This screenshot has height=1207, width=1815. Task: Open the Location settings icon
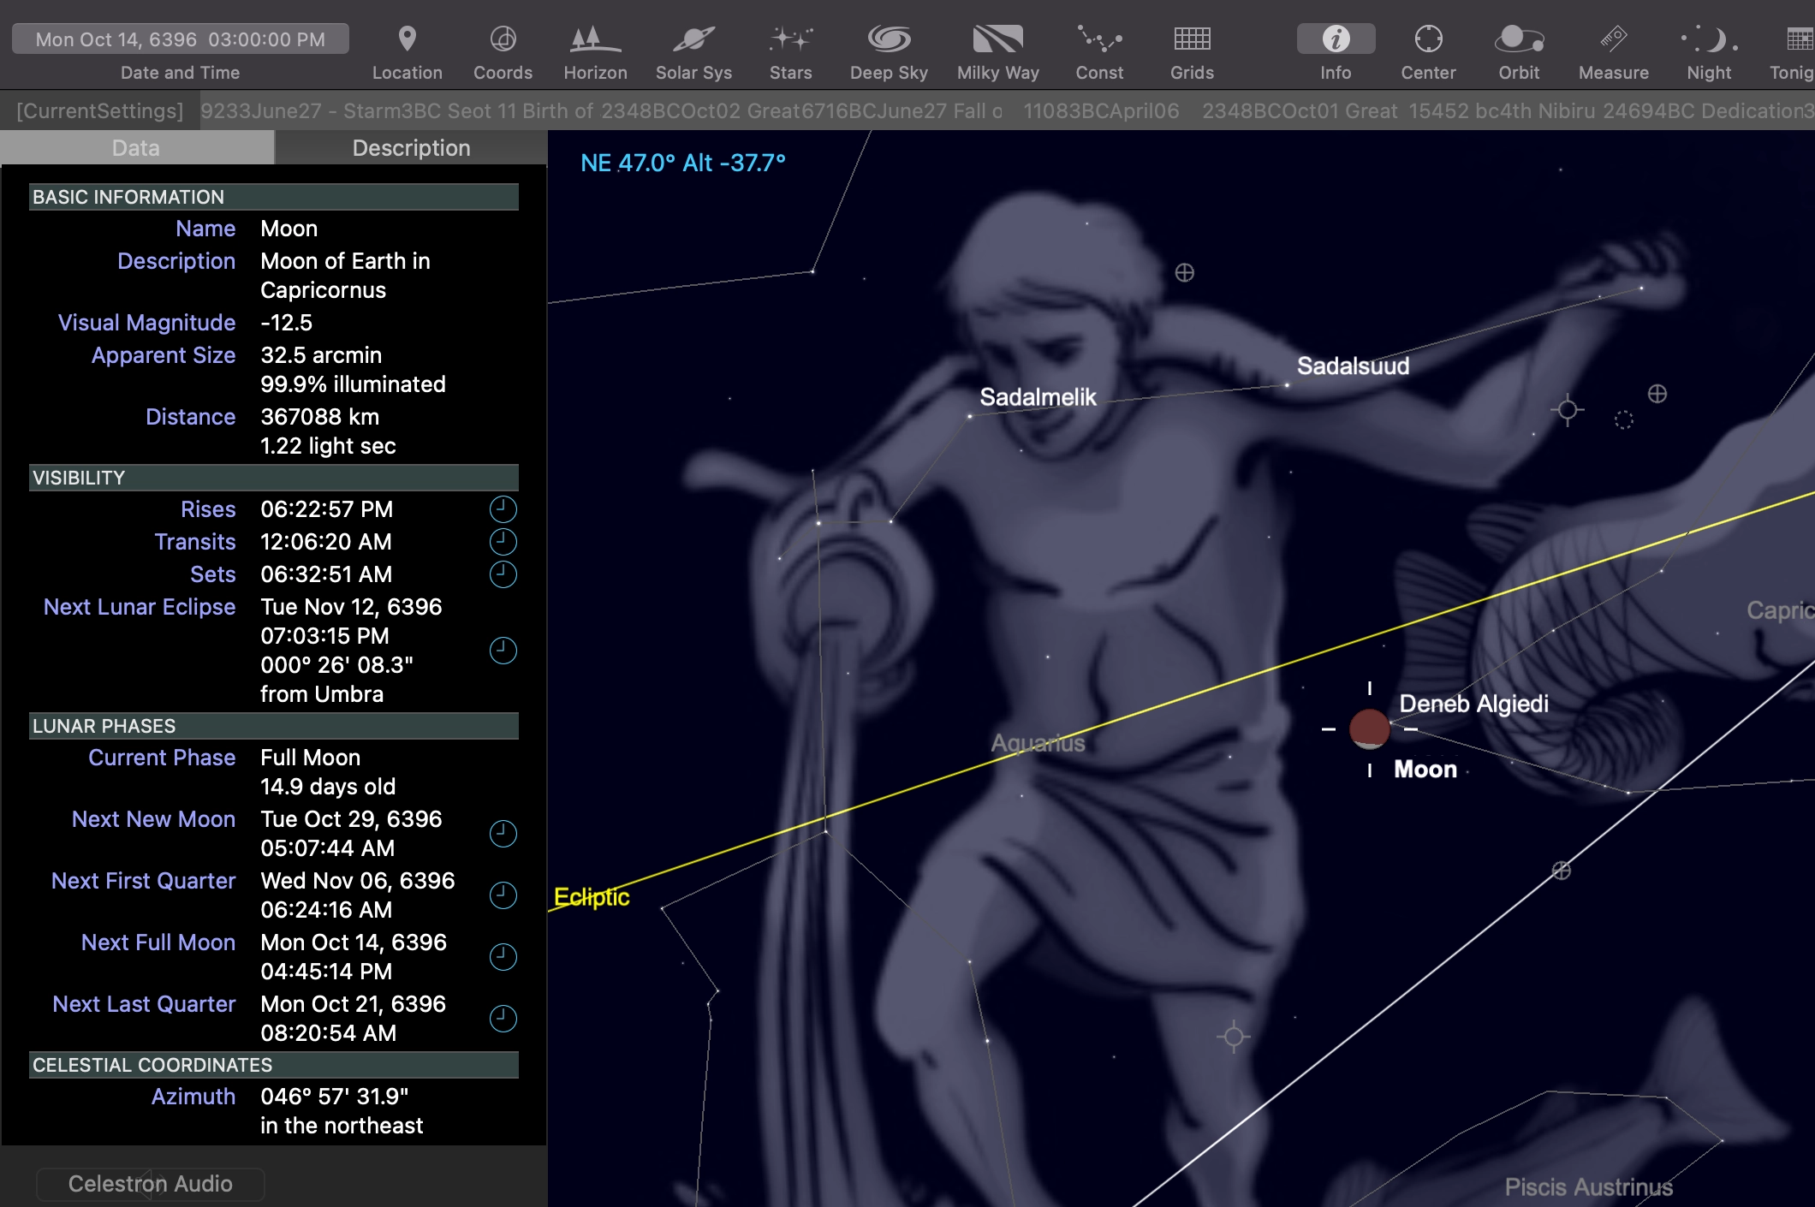[408, 39]
